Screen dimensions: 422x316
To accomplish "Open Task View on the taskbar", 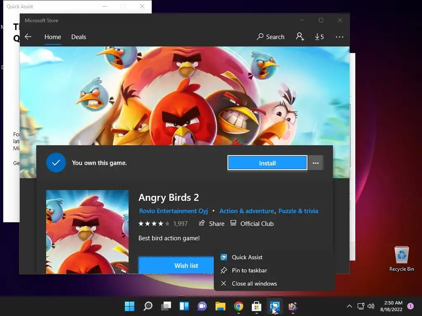I will pyautogui.click(x=166, y=306).
